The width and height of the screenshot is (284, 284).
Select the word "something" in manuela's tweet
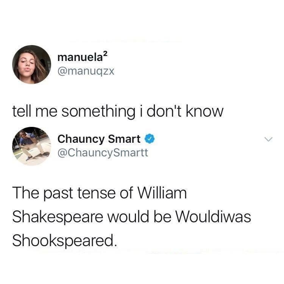(x=98, y=112)
